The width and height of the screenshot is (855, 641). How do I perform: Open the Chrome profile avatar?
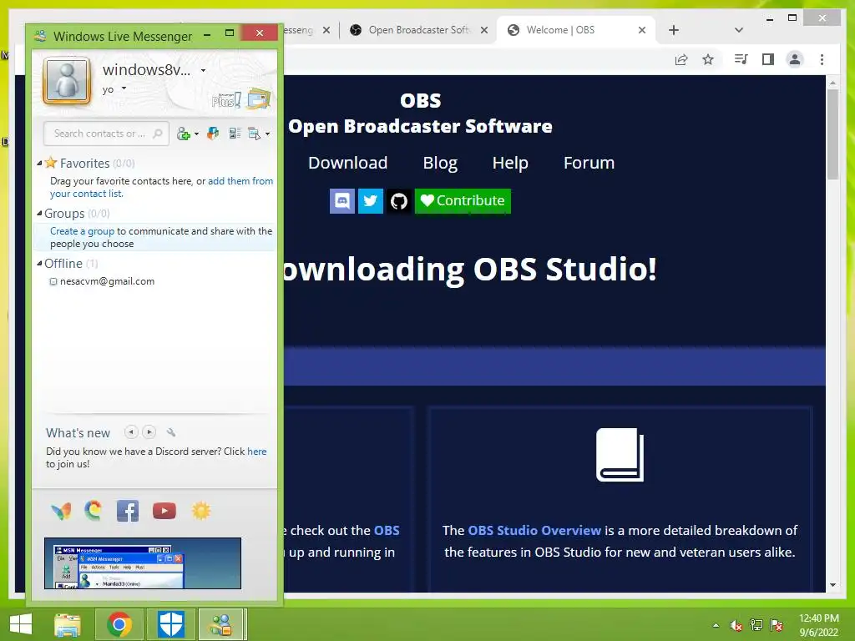pyautogui.click(x=795, y=59)
